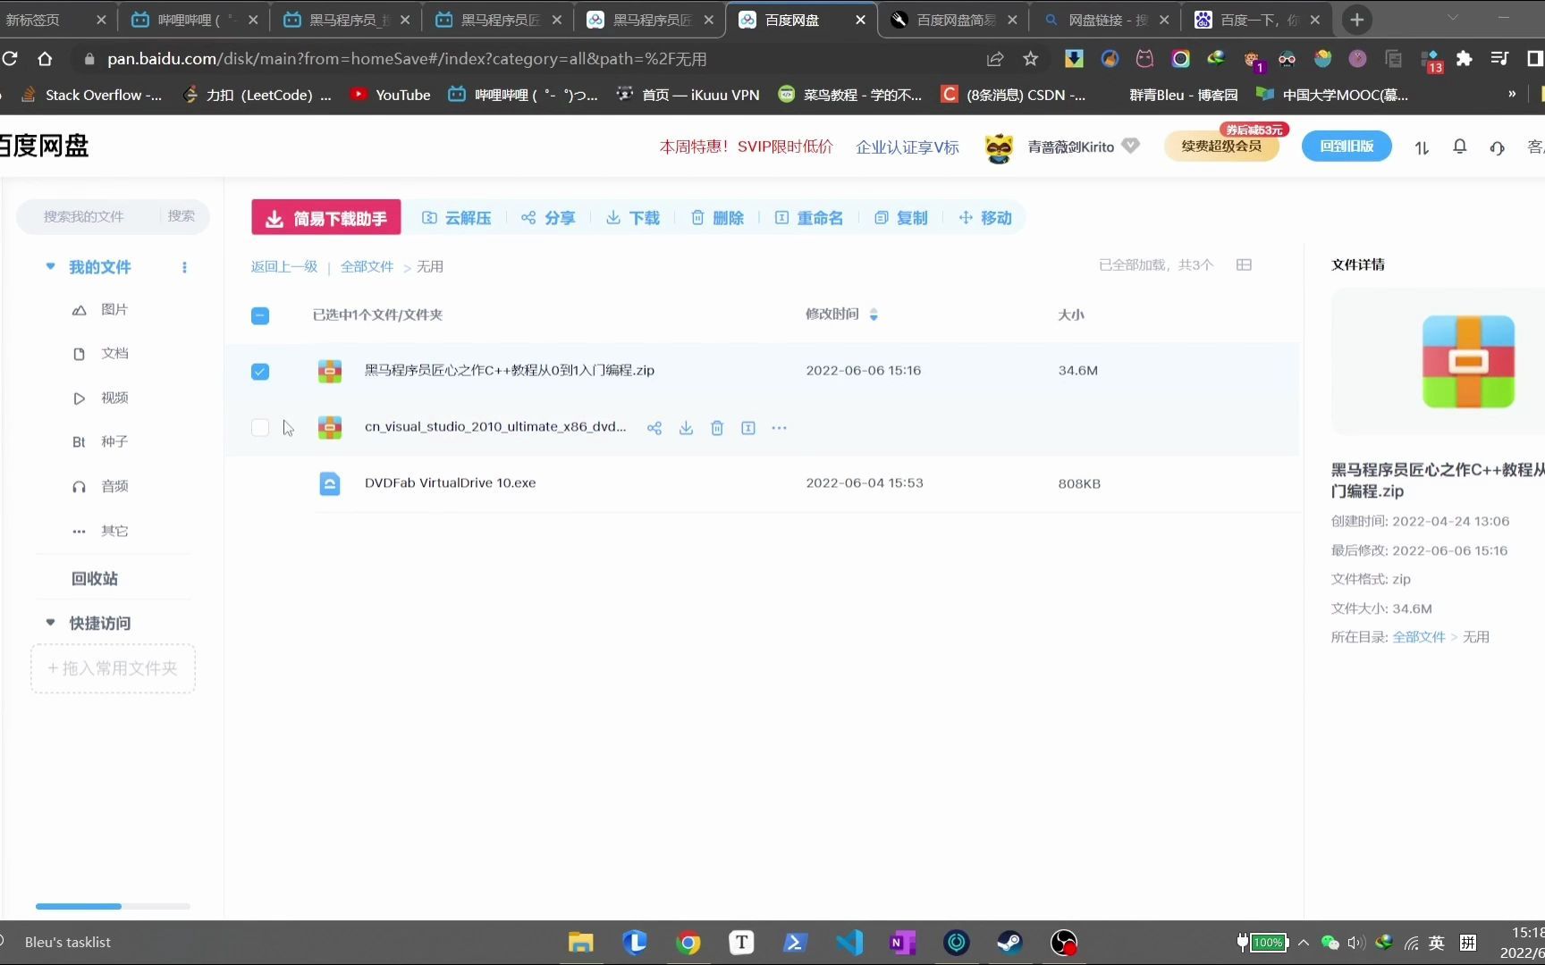Viewport: 1545px width, 965px height.
Task: Switch to 百度一下 browser tab
Action: click(1257, 20)
